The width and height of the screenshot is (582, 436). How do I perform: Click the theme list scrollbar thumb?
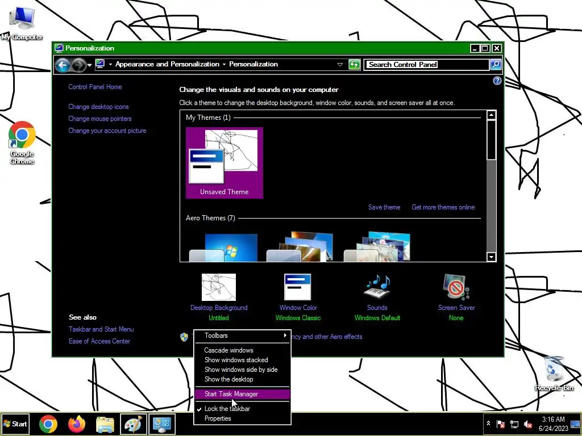coord(492,140)
